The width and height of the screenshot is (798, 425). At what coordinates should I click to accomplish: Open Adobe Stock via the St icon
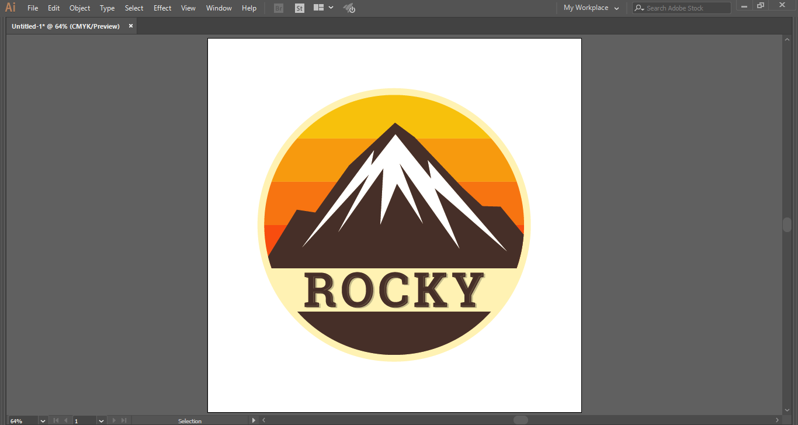pos(300,8)
